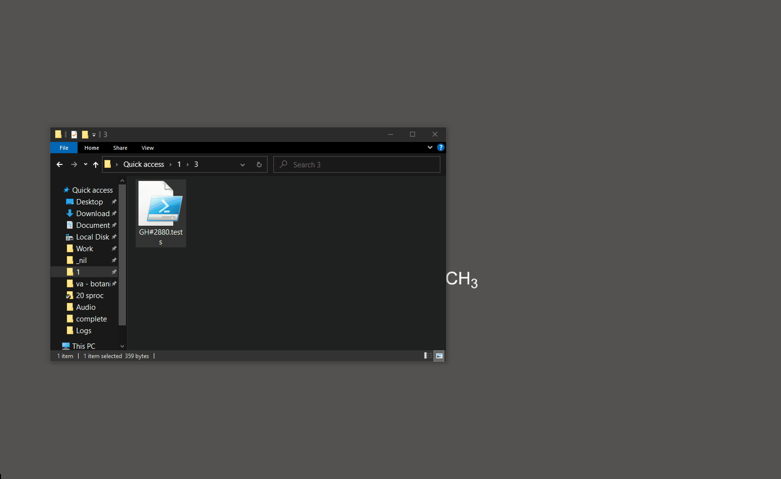Click the Quick access star icon

66,190
